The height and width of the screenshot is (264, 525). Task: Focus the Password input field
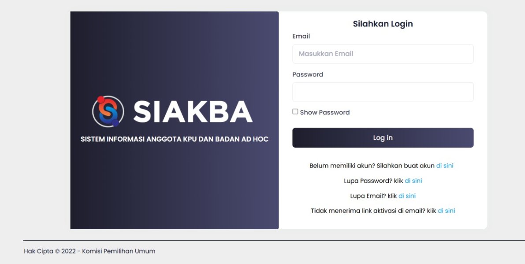pos(383,92)
